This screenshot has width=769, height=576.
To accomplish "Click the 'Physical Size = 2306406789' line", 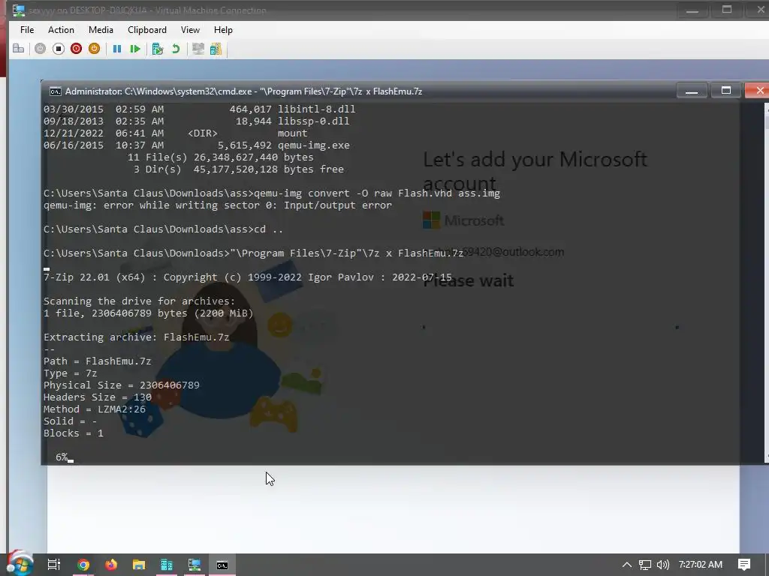I will [x=122, y=385].
